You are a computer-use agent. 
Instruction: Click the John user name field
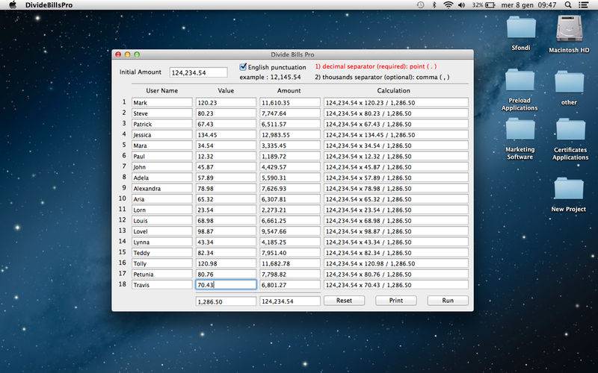pos(162,166)
